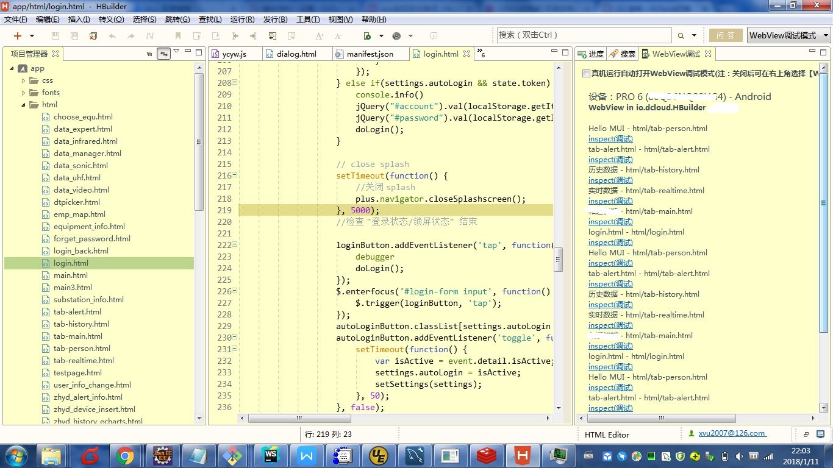
Task: Switch to the manifest.json editor tab
Action: pyautogui.click(x=370, y=54)
